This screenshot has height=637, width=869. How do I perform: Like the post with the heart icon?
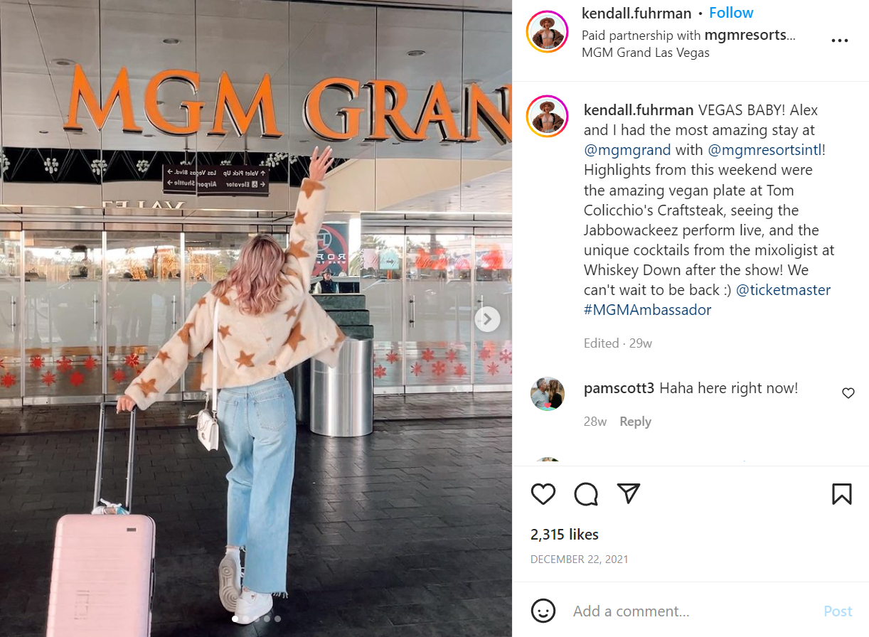543,494
